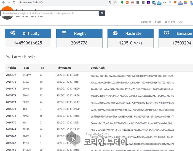Open the API nav item
Image resolution: width=193 pixels, height=151 pixels.
click(x=181, y=22)
